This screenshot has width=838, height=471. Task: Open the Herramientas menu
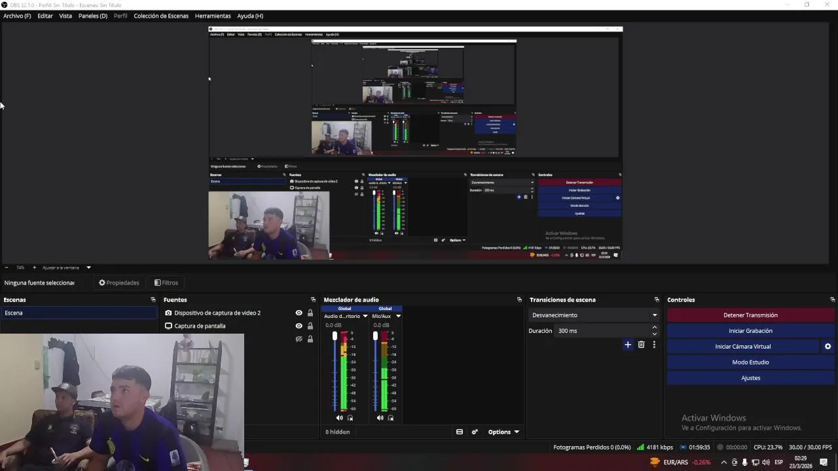click(213, 16)
